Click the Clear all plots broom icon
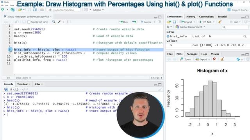The image size is (250, 140). tap(222, 59)
